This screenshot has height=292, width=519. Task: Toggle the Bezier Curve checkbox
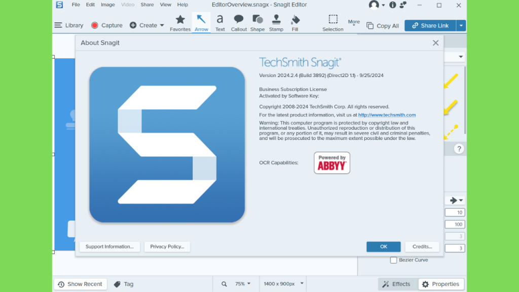393,260
